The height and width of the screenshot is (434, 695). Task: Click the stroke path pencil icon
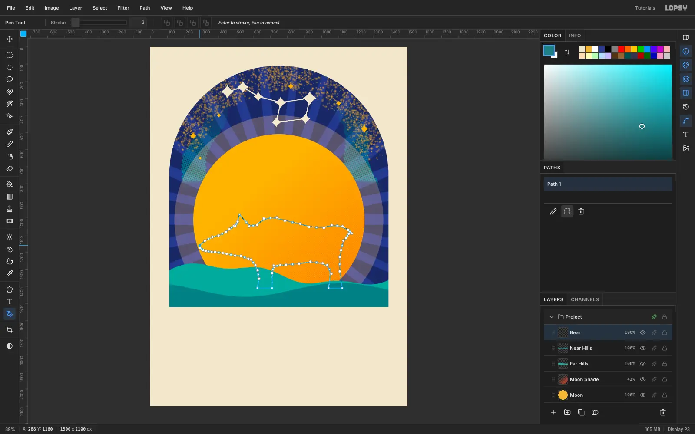(553, 211)
